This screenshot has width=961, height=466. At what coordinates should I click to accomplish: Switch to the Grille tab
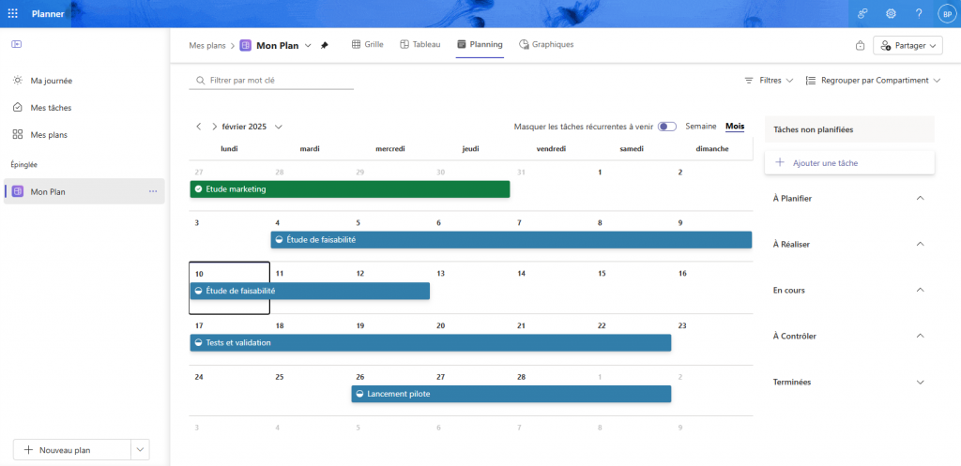(x=367, y=45)
